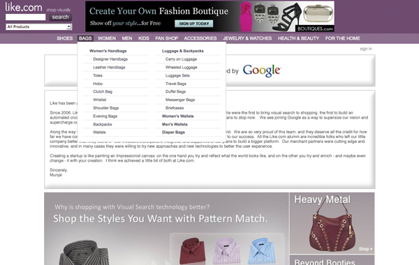Open the HEALTH & BEAUTY menu

coord(298,38)
